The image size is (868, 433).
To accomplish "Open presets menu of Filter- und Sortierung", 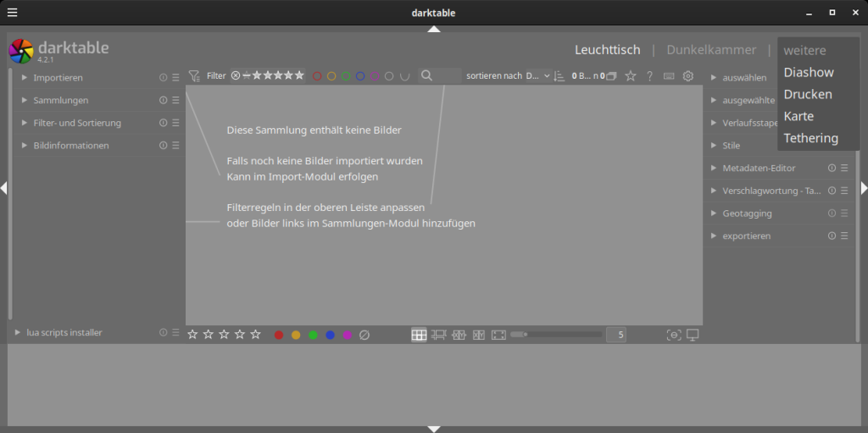I will pyautogui.click(x=175, y=123).
